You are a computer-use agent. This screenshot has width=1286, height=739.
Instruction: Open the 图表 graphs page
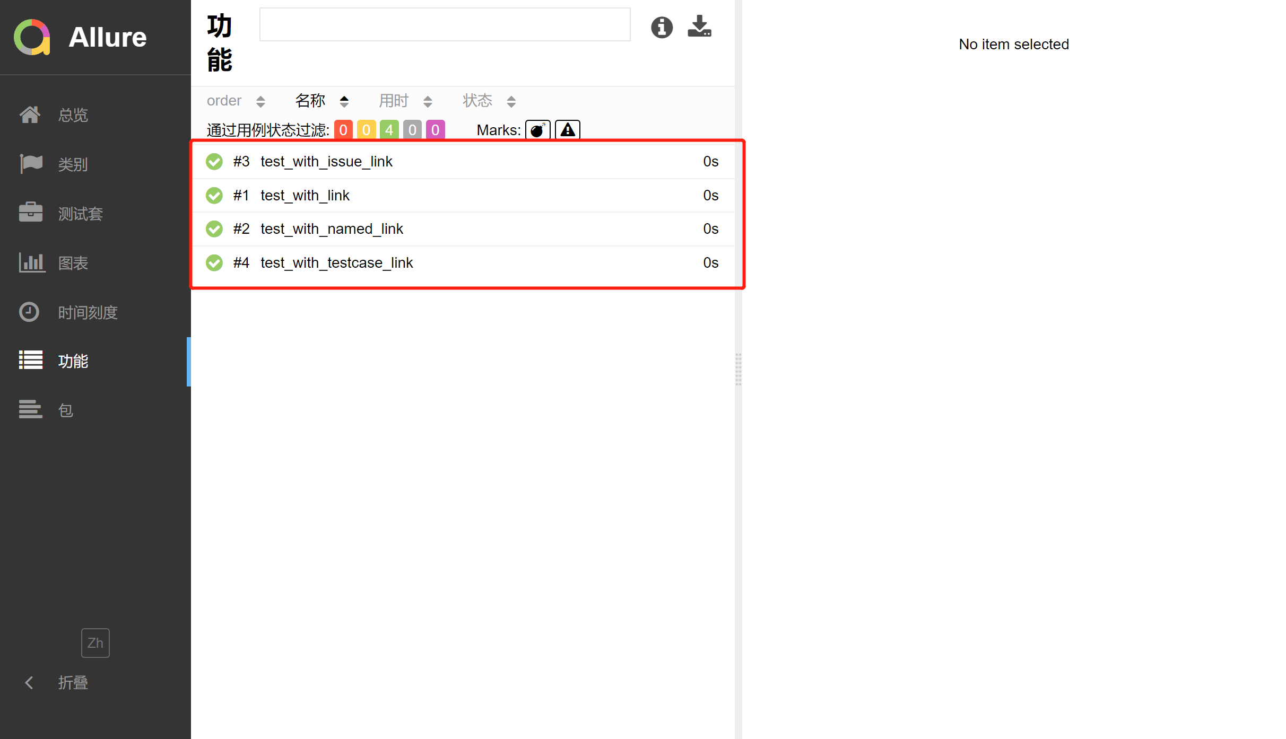pos(73,262)
